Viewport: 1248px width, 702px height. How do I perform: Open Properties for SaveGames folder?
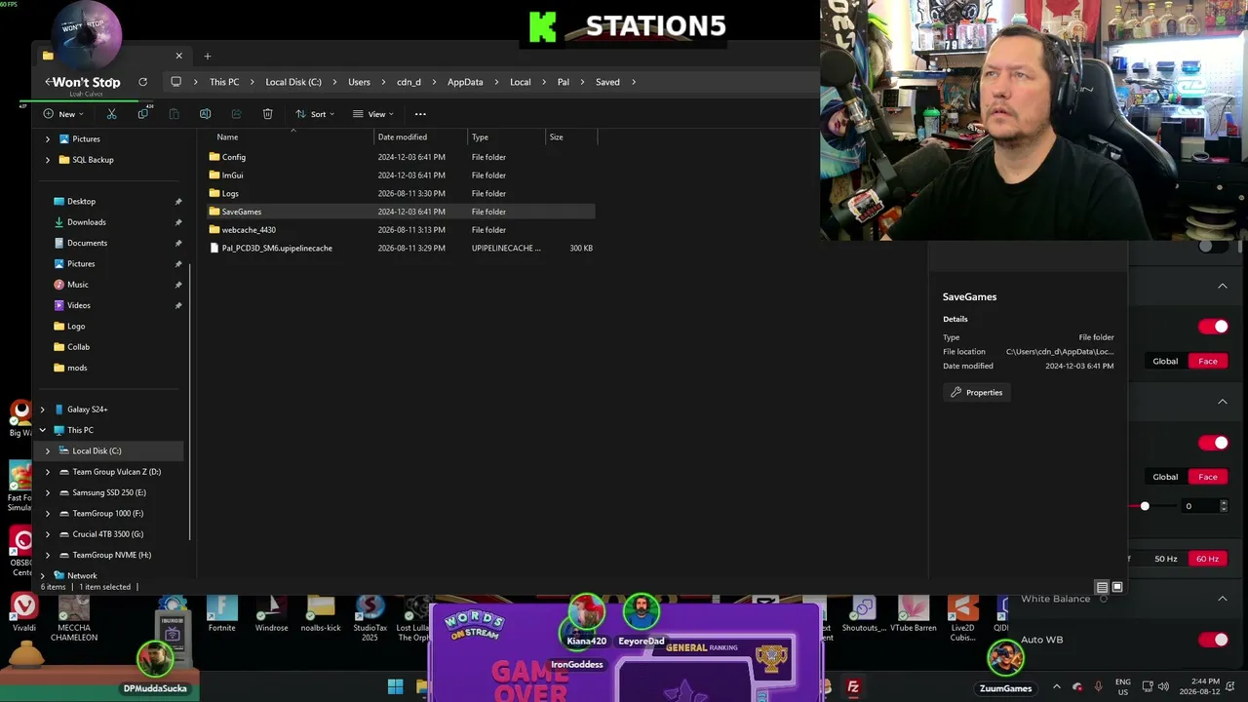tap(976, 392)
